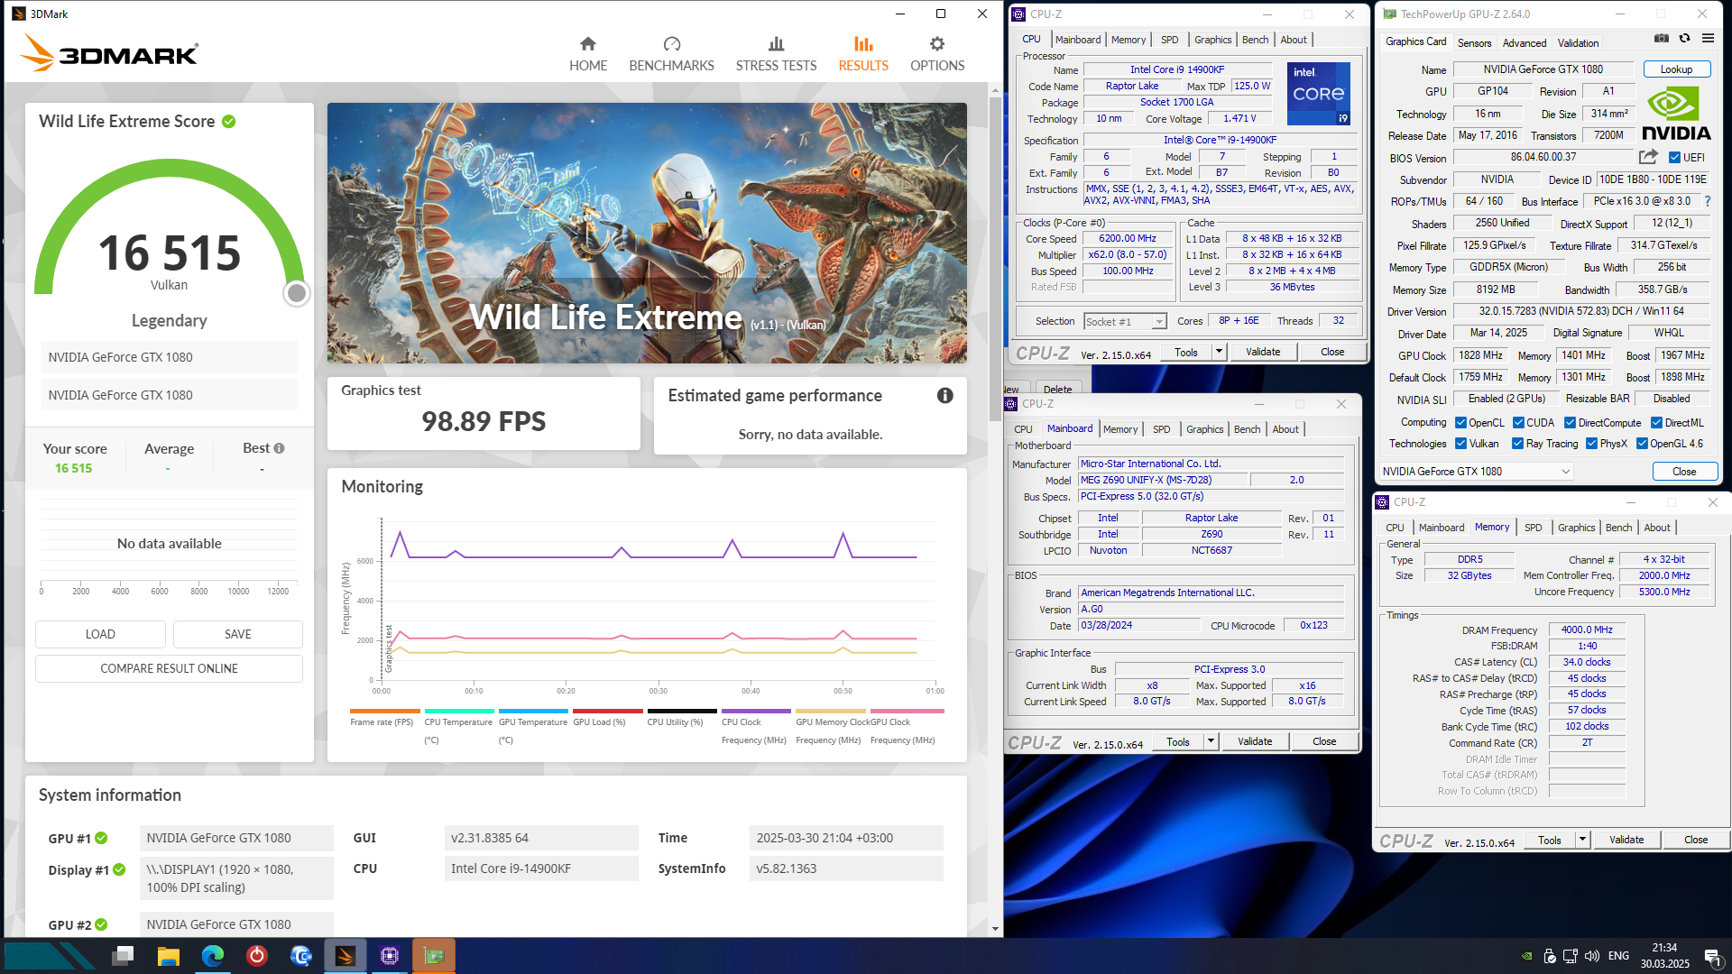The image size is (1732, 974).
Task: Toggle the OpenGL 4.6 checkbox
Action: click(1642, 444)
